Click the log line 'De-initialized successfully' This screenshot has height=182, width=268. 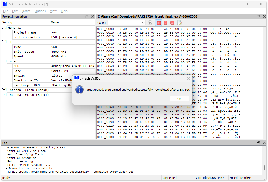[x=30, y=168]
